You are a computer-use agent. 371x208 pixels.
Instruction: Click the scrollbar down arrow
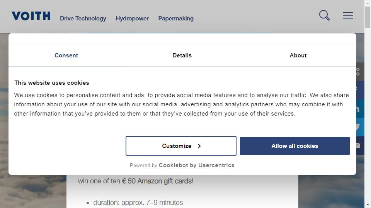tap(368, 205)
